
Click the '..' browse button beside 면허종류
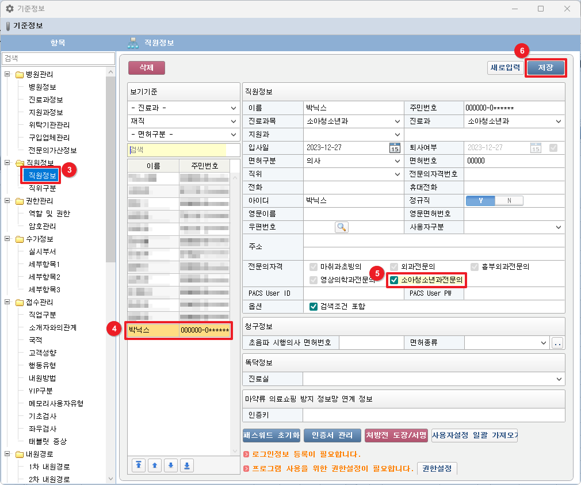[x=557, y=343]
